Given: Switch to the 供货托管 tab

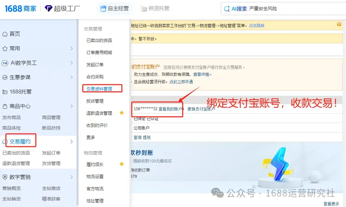Looking at the screenshot, I should 155,9.
